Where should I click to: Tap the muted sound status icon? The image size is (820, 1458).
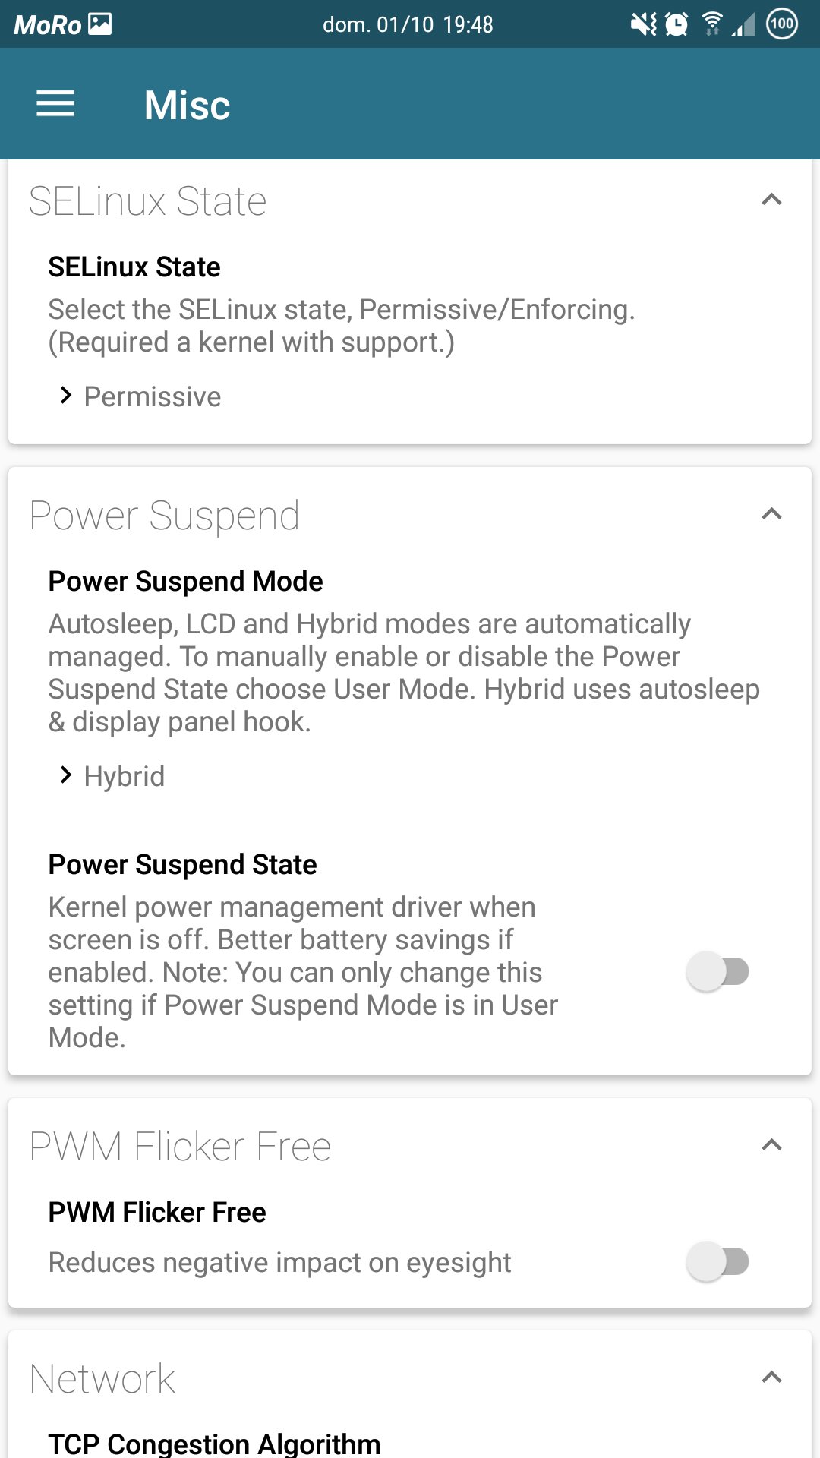[x=644, y=24]
